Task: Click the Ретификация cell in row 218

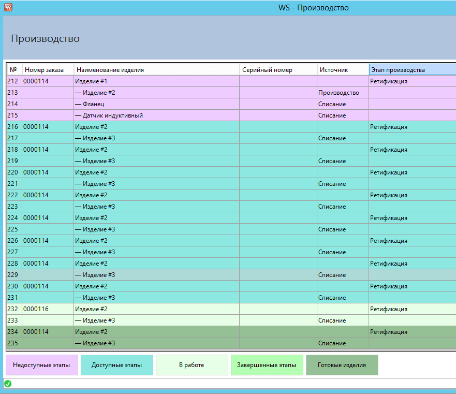Action: coord(413,150)
